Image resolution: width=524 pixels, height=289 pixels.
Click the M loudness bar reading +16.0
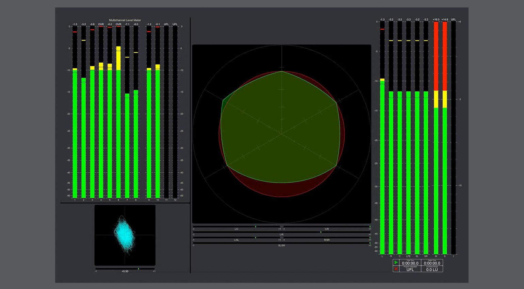click(436, 138)
